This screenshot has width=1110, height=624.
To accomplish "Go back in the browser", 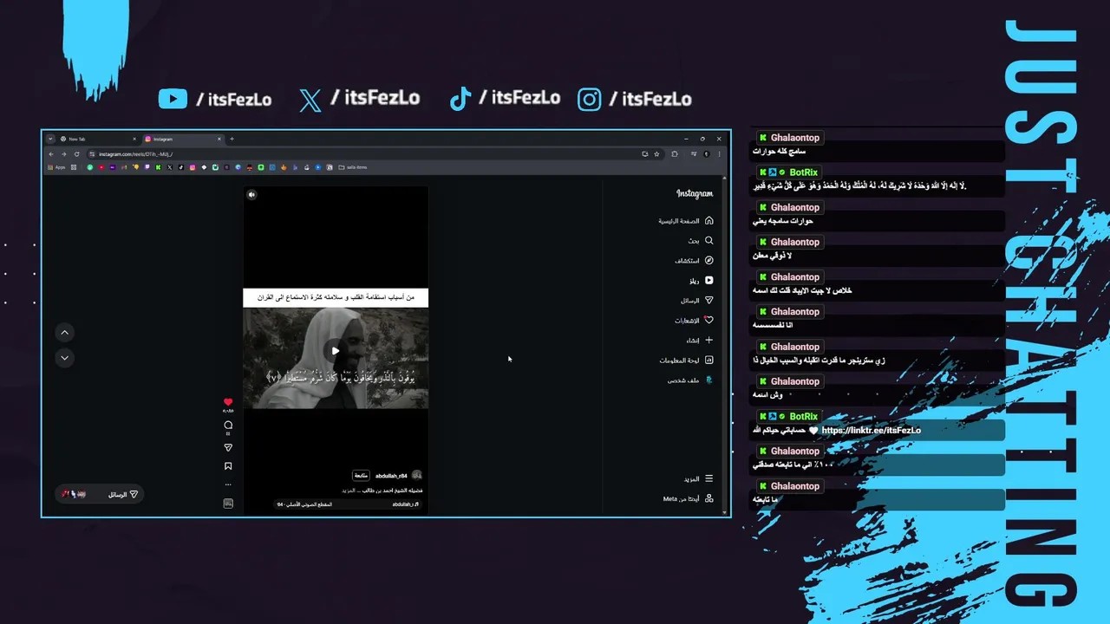I will 51,154.
